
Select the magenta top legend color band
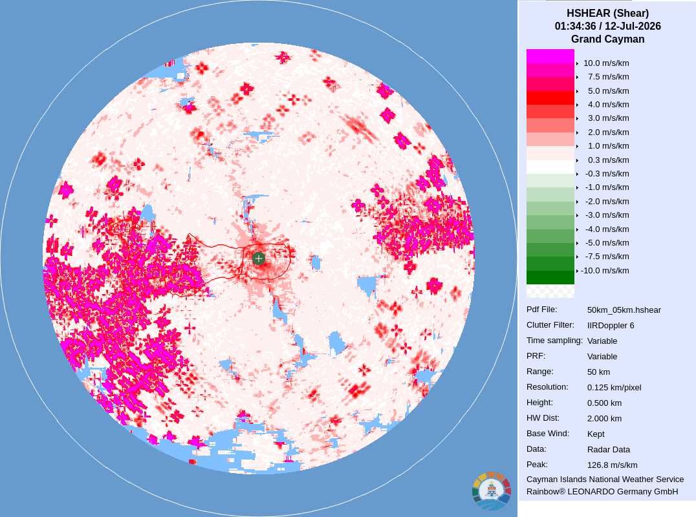[550, 56]
